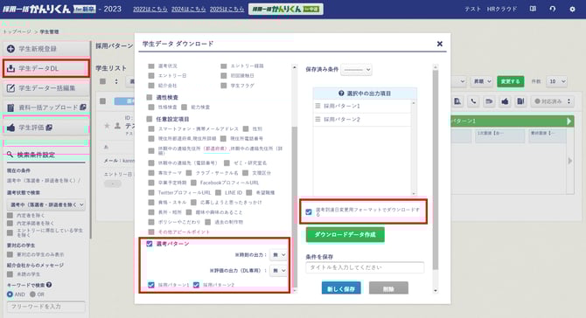Click the down arrow of the dialog's right scrollbar
Screen dimensions: 586x318
[436, 290]
